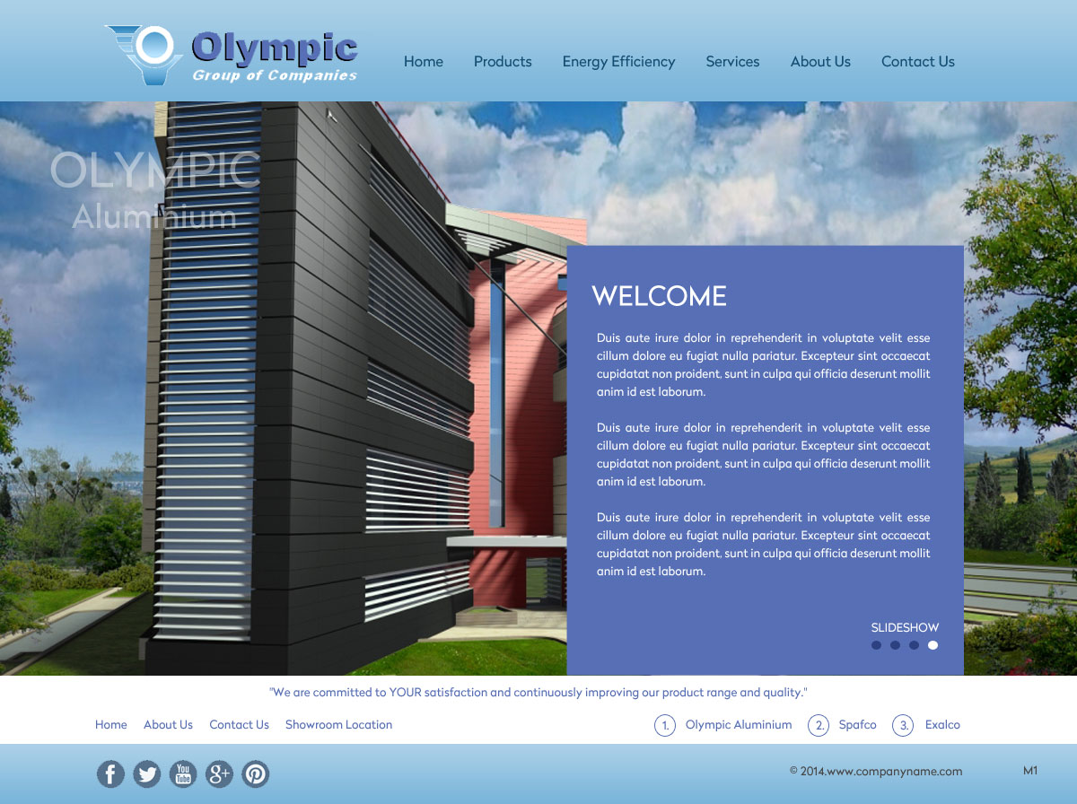Go to Home in the top navigation
The image size is (1077, 804).
click(x=424, y=62)
